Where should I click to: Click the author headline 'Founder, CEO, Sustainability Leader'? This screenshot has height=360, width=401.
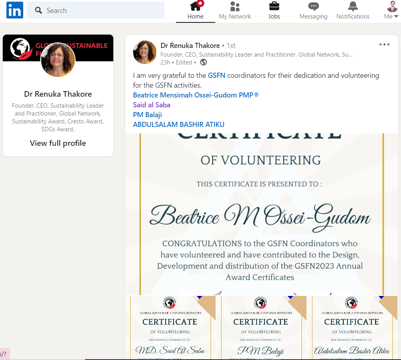tap(257, 55)
